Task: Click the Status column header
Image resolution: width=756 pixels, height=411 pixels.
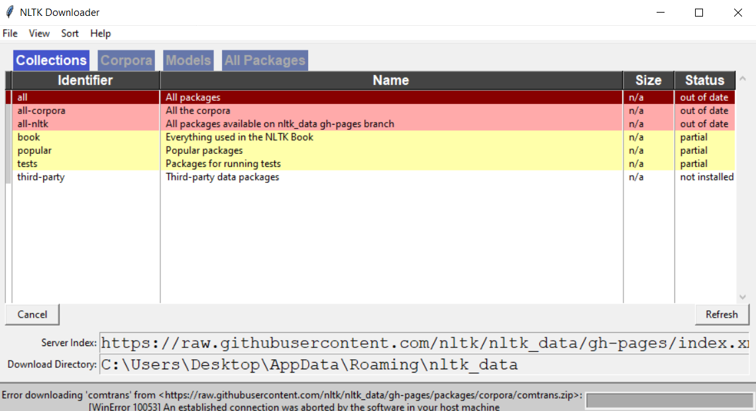Action: [x=704, y=80]
